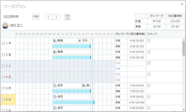Screen dimensions: 186x112
Task: Click the テレワーク [総仕事時間] column header
Action: pos(130,34)
